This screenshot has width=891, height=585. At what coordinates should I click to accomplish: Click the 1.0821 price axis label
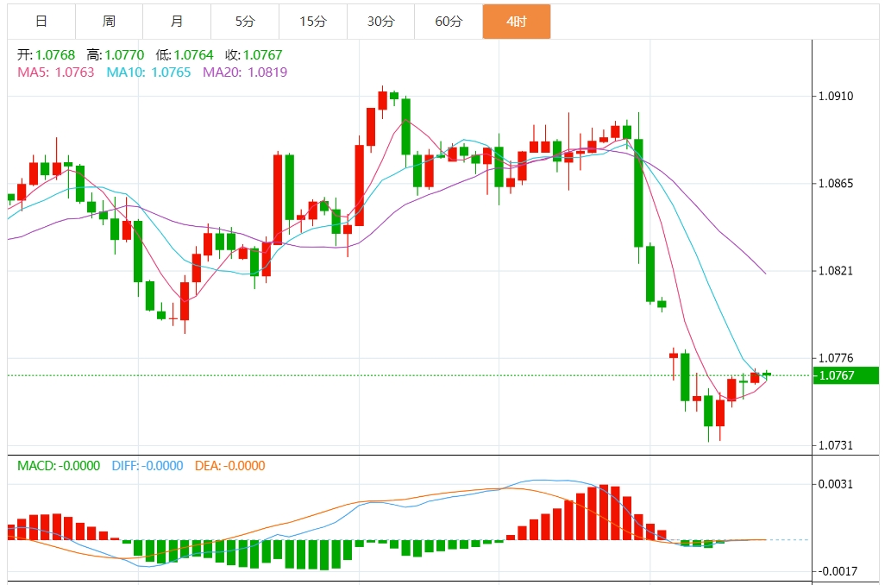tap(836, 271)
